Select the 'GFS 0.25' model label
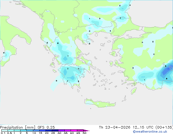Screen dimensions: 173x134 46,127
